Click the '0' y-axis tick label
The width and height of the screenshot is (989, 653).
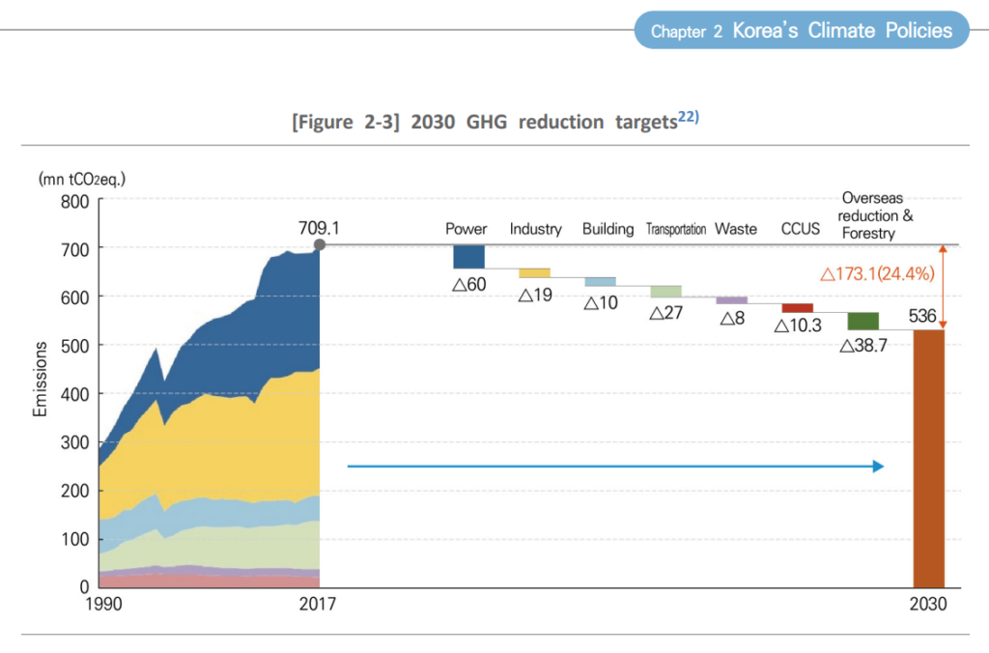85,587
